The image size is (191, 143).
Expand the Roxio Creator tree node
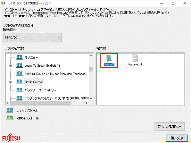[x=11, y=82]
